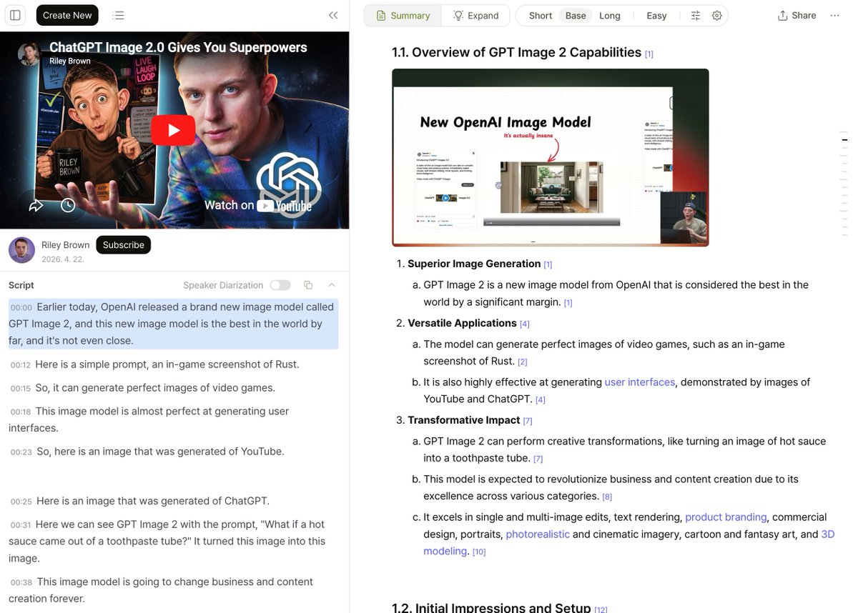Open citation [4] after Versatile Applications

[x=525, y=324]
